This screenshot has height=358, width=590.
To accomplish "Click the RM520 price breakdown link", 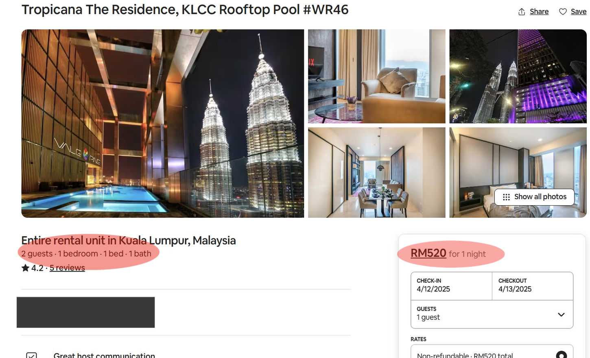I will [x=428, y=253].
